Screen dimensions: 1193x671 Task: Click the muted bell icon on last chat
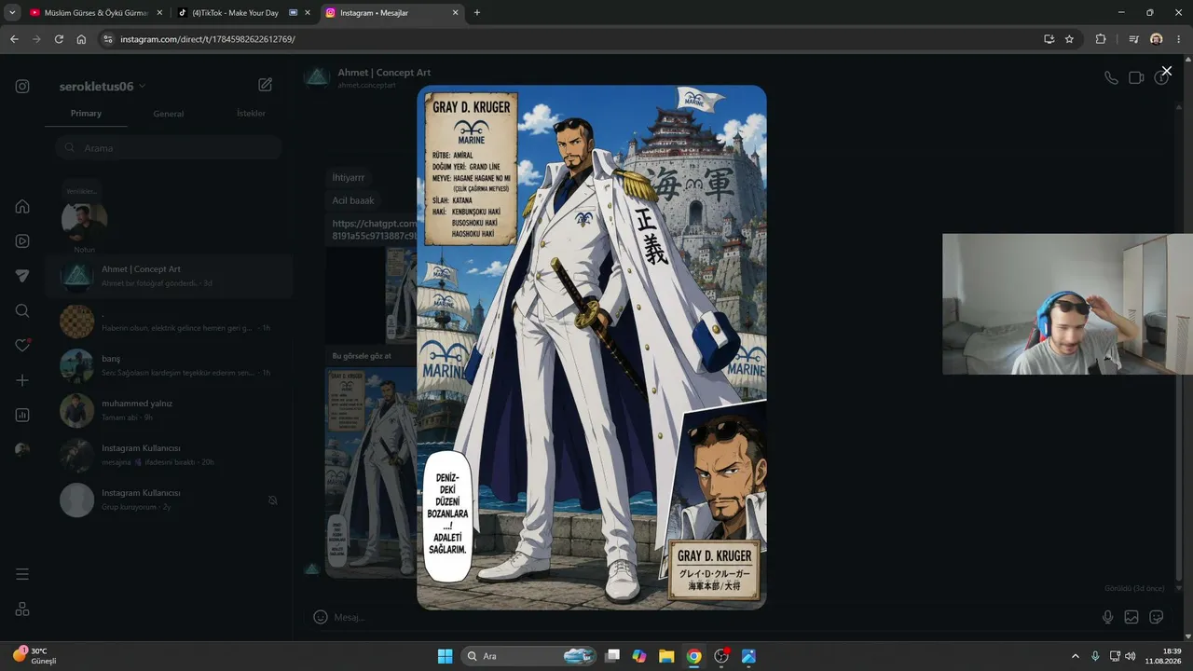pyautogui.click(x=273, y=500)
